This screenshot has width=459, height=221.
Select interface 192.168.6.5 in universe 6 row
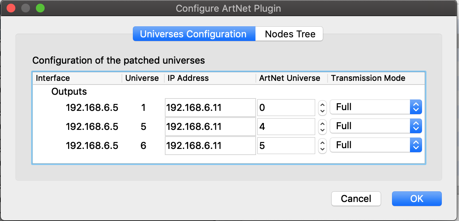(x=92, y=146)
